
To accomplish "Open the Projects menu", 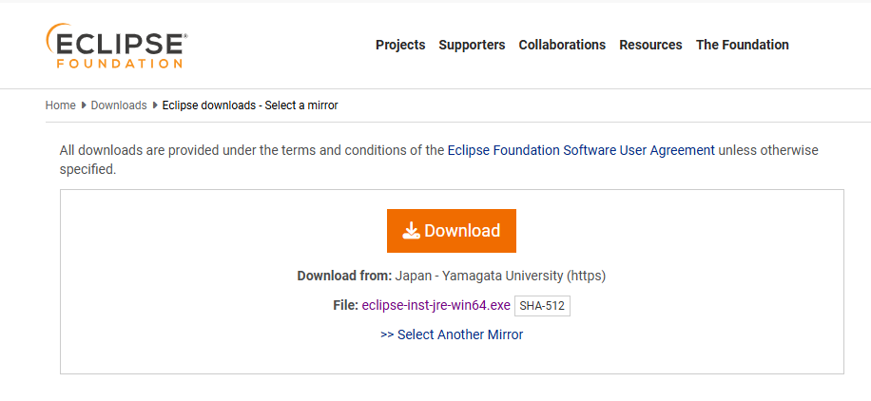I will pyautogui.click(x=400, y=45).
